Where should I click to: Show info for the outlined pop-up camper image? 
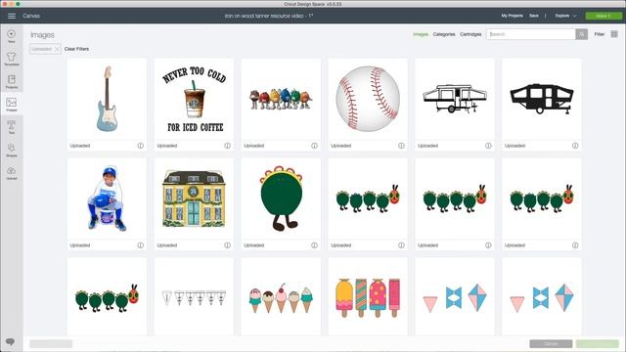pos(488,146)
